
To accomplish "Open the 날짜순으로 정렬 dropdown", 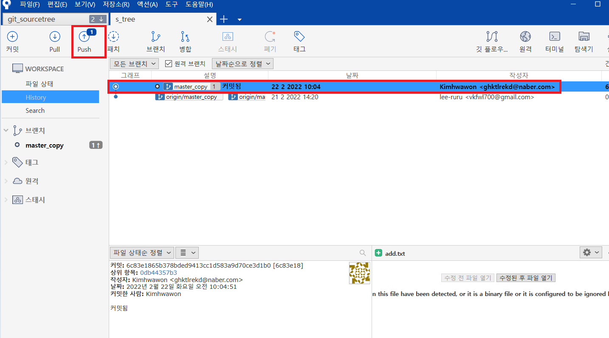I will 242,64.
